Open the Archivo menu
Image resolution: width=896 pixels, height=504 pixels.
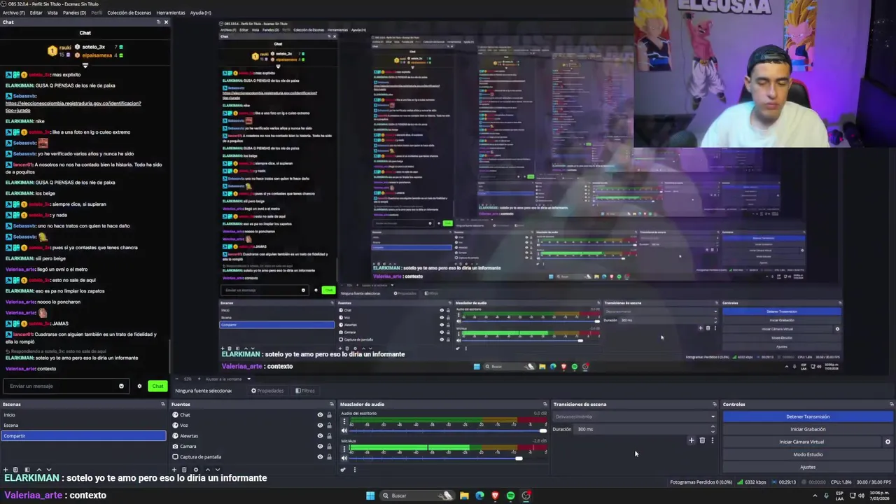click(x=13, y=13)
